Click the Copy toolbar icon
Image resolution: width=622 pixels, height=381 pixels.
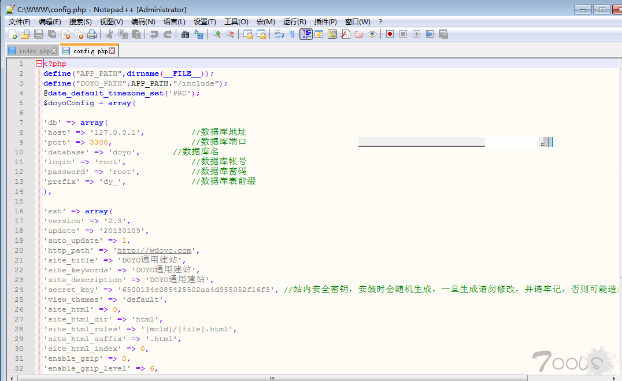[123, 35]
